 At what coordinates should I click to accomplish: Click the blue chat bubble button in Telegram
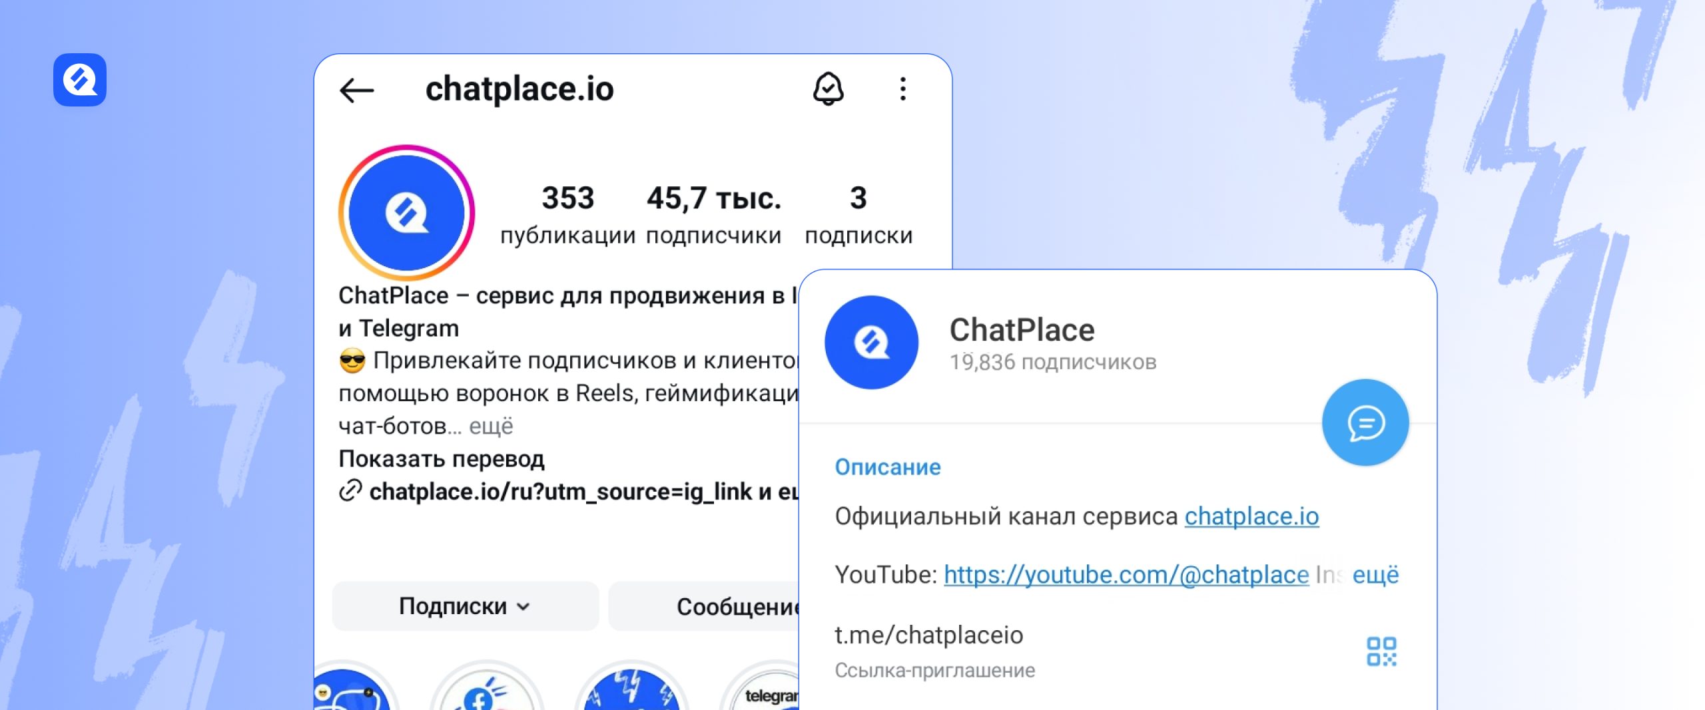tap(1365, 423)
